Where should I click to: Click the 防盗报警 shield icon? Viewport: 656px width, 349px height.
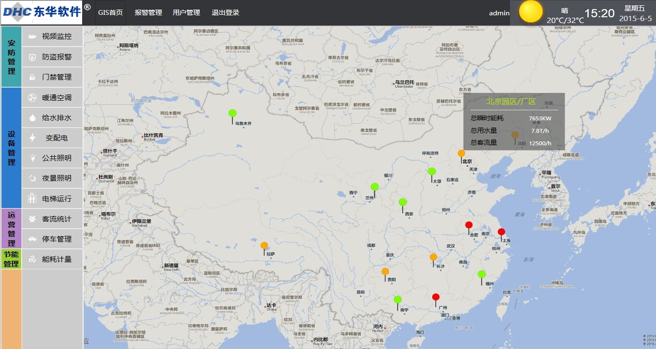click(32, 57)
